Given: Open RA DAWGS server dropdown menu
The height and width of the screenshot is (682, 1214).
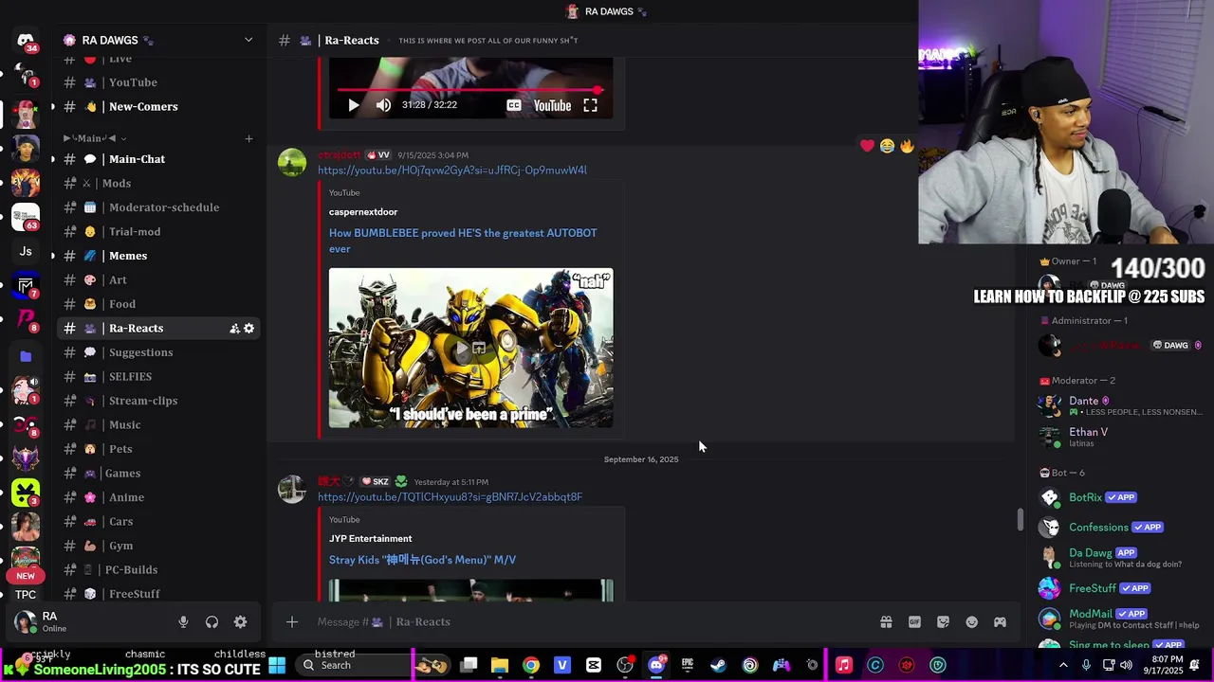Looking at the screenshot, I should coord(248,40).
